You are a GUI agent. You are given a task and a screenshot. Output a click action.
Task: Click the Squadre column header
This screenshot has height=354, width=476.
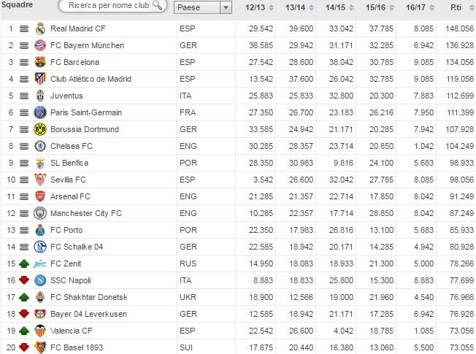[18, 5]
